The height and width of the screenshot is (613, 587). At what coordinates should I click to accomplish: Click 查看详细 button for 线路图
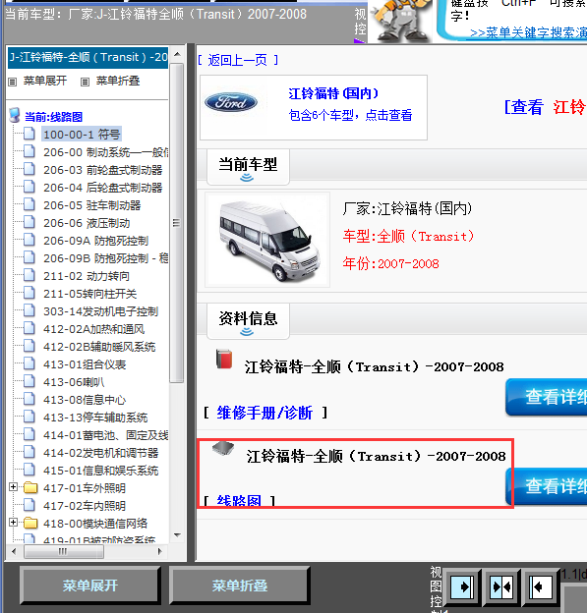coord(547,486)
